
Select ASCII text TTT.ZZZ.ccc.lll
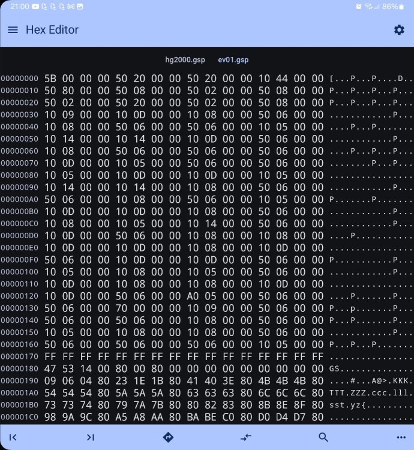click(x=371, y=392)
